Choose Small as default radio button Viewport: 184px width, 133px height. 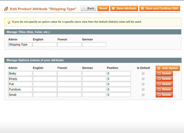tap(143, 95)
